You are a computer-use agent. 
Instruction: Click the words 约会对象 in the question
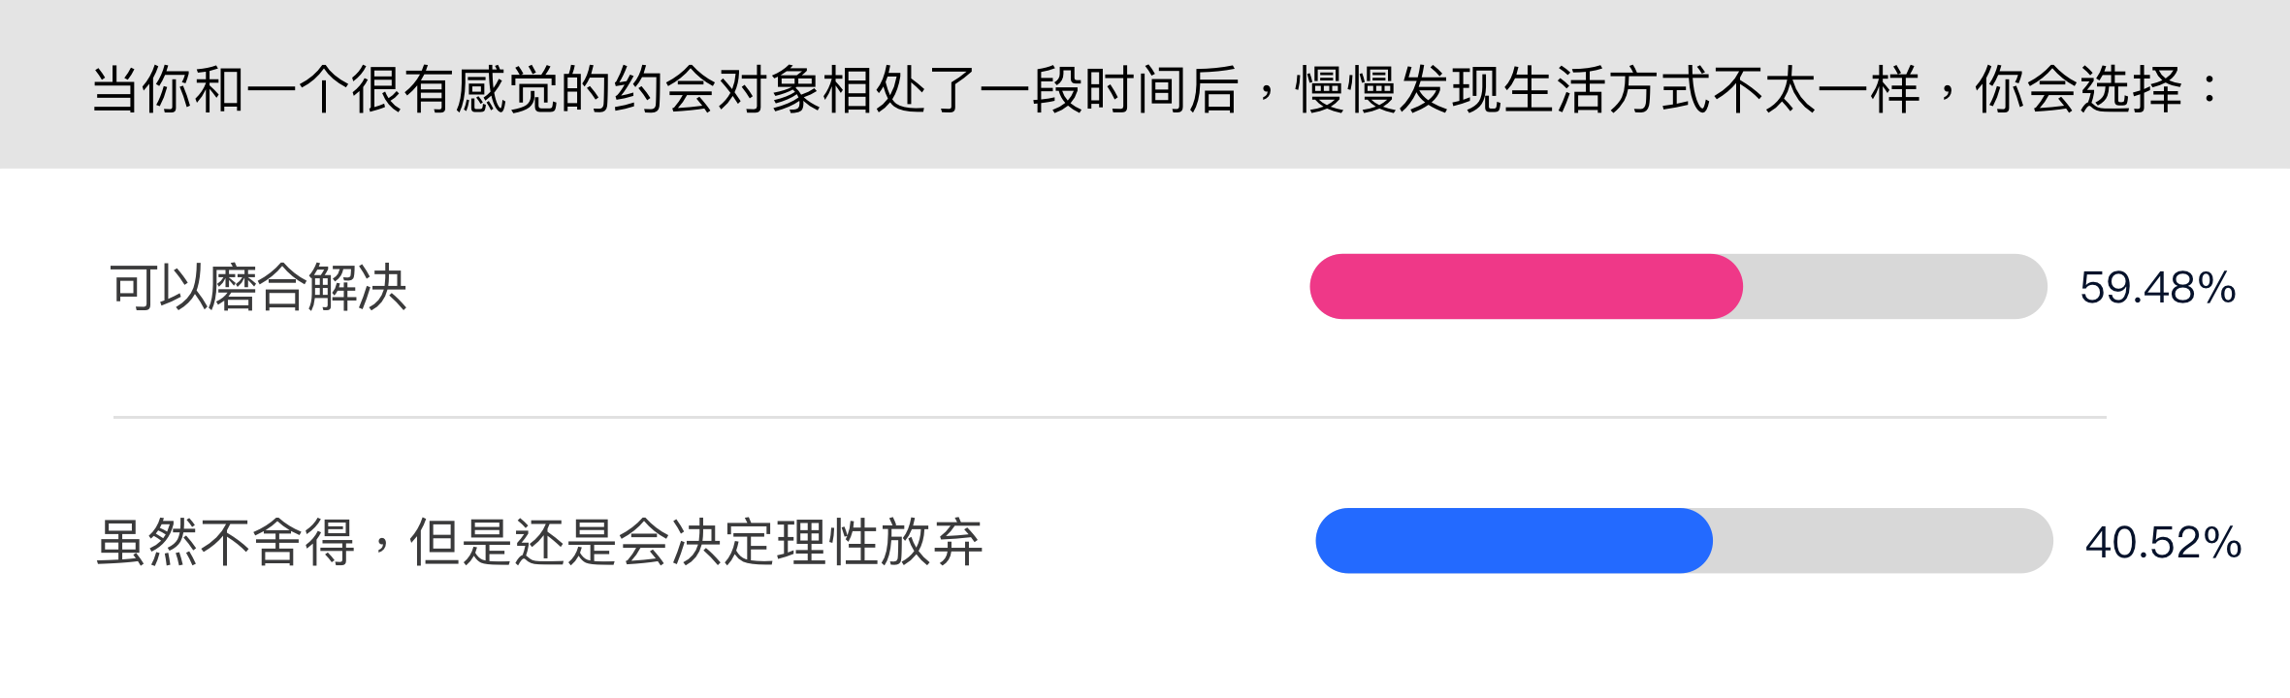716,90
